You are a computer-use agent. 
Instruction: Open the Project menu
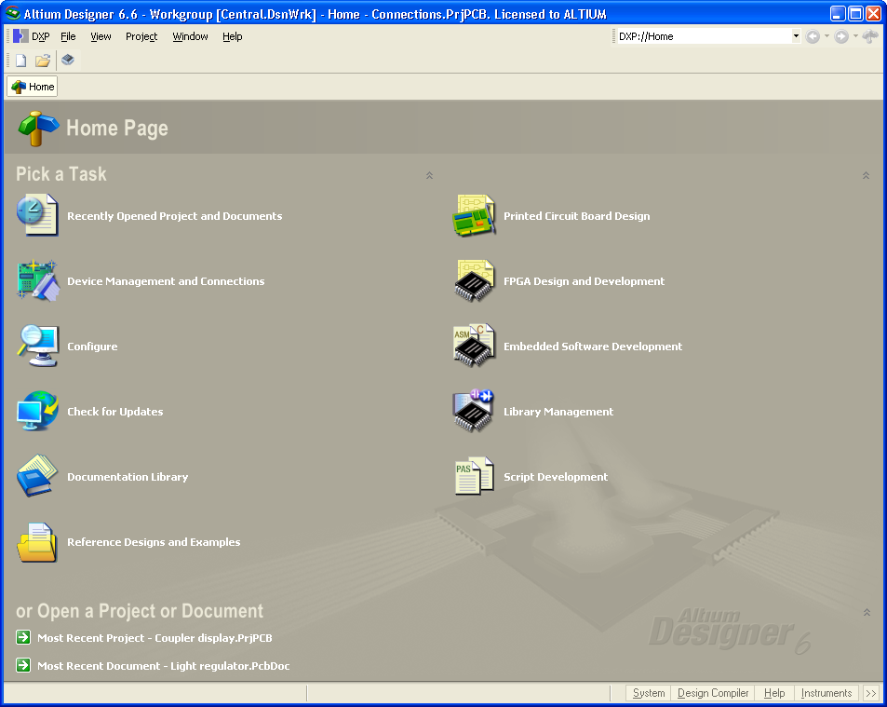point(141,36)
